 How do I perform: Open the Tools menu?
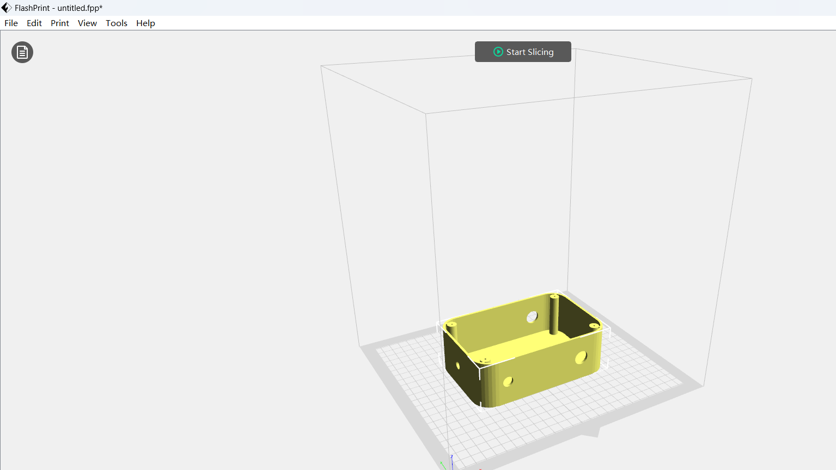[117, 23]
